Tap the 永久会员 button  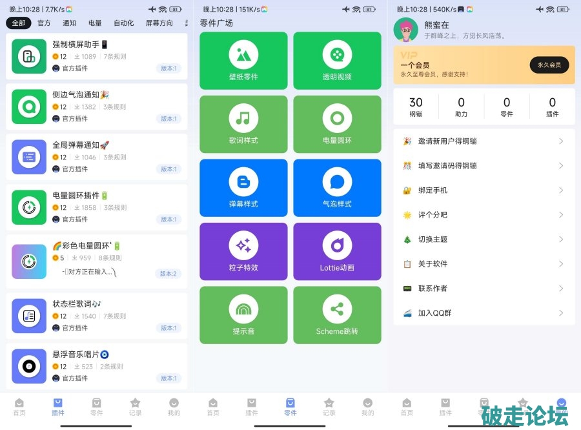[549, 65]
